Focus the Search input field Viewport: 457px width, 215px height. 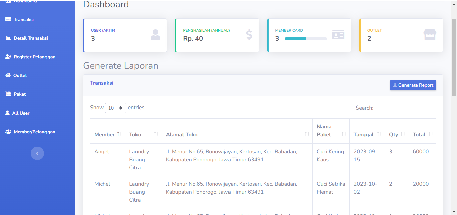(405, 108)
